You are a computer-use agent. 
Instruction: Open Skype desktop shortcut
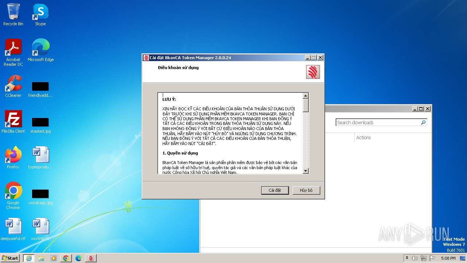(40, 15)
